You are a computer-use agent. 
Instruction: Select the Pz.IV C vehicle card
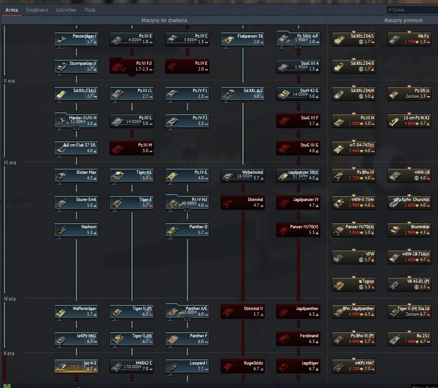point(187,39)
